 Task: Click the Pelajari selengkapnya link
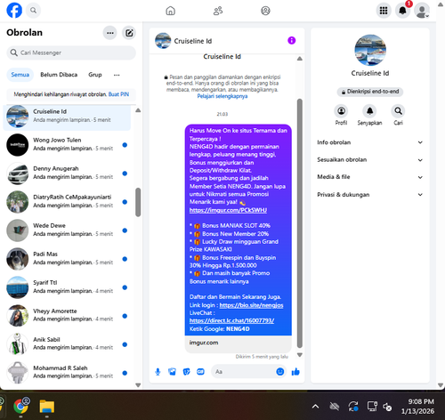[x=222, y=96]
